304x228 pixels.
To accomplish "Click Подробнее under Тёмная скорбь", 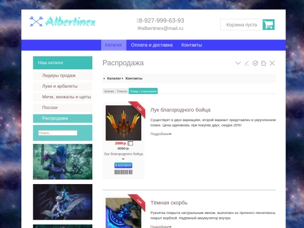I will coord(160,226).
